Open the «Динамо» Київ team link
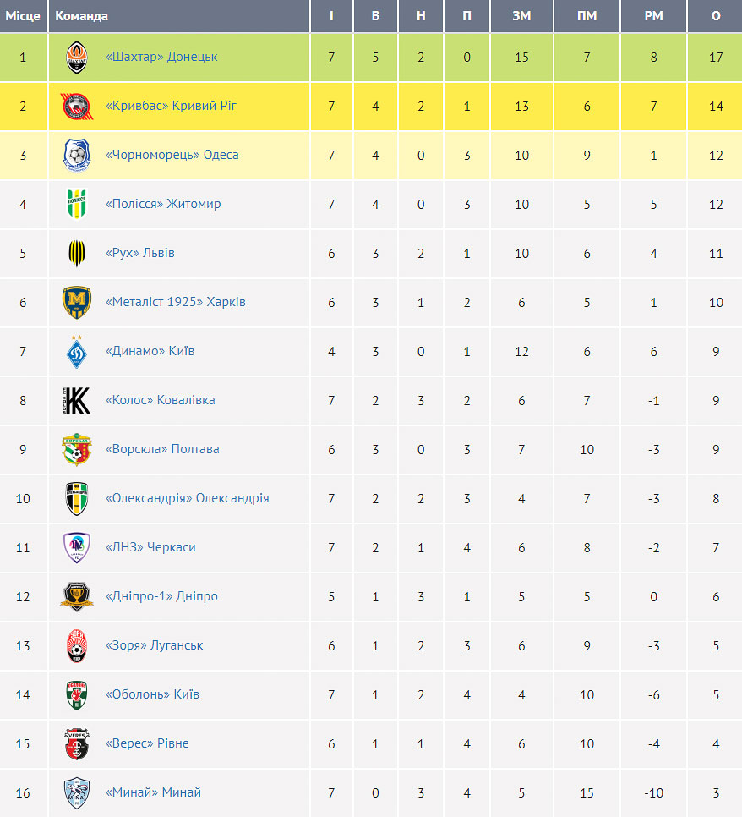Viewport: 742px width, 817px height. pos(150,351)
